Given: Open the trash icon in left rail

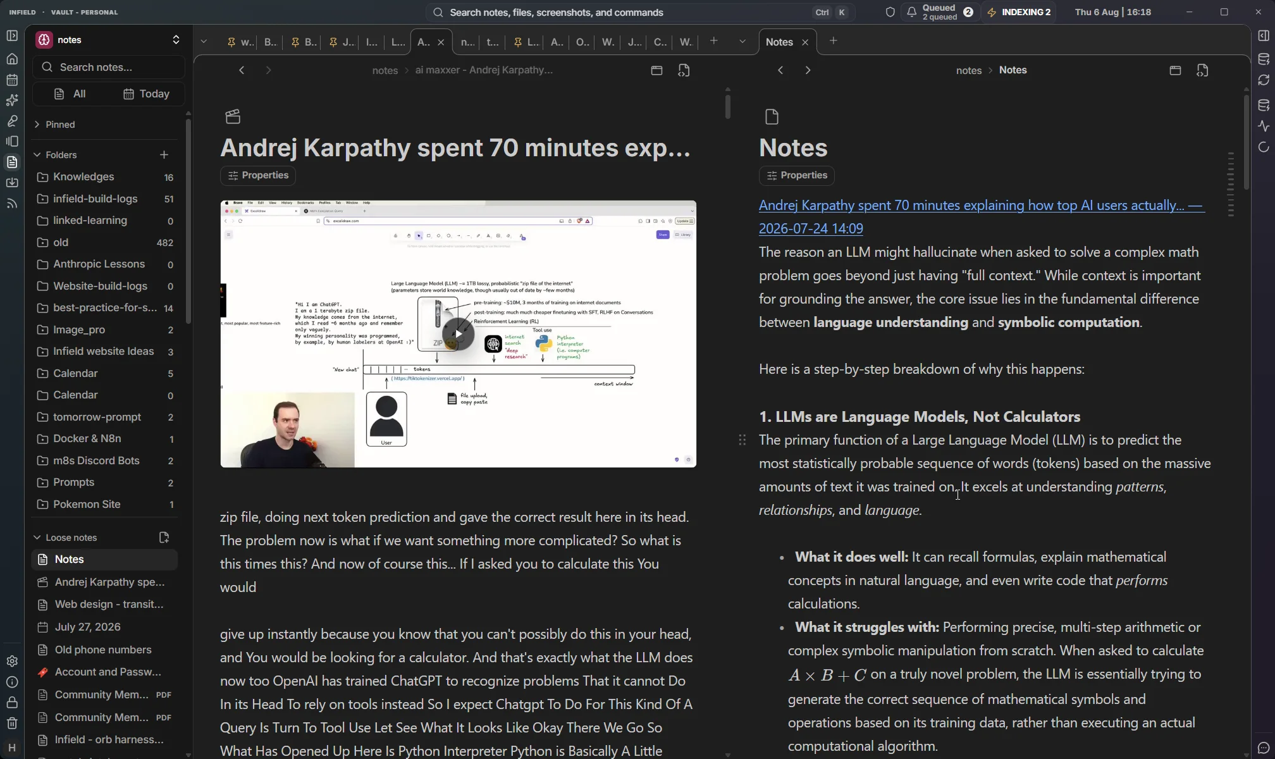Looking at the screenshot, I should pos(12,724).
